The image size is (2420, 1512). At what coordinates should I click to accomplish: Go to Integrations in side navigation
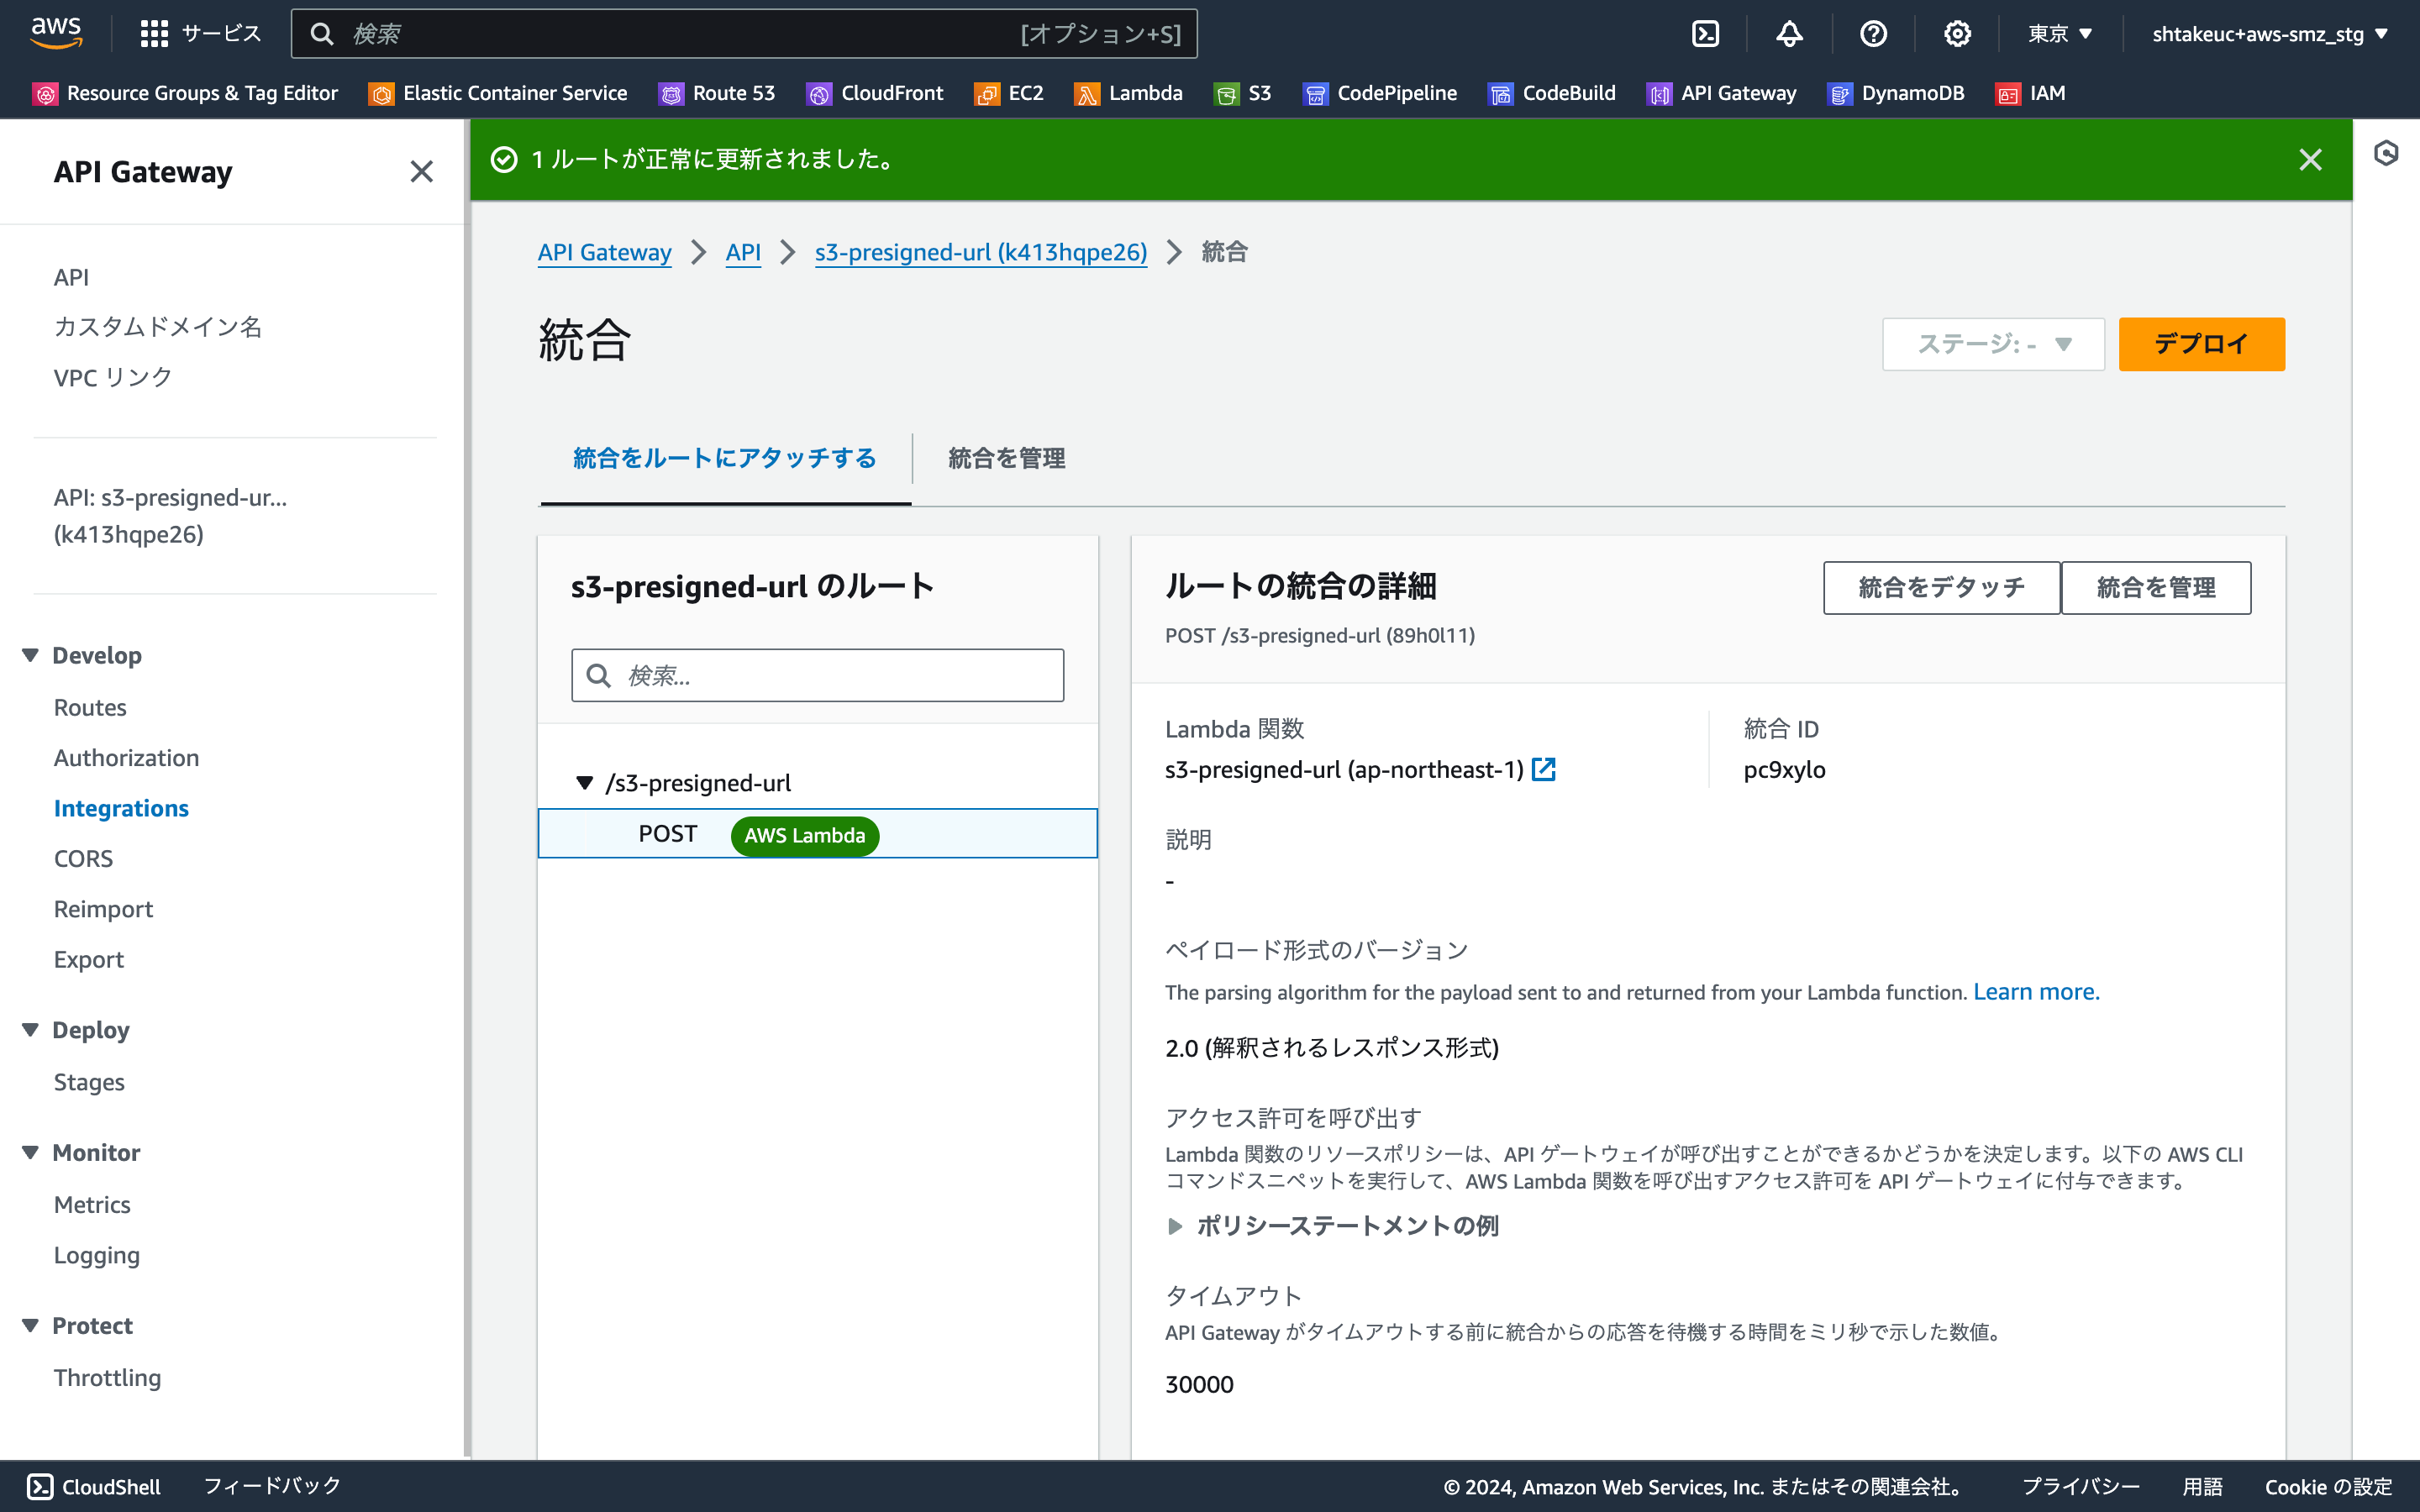coord(121,808)
